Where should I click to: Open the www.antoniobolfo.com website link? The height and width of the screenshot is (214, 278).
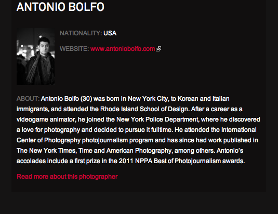tap(123, 49)
